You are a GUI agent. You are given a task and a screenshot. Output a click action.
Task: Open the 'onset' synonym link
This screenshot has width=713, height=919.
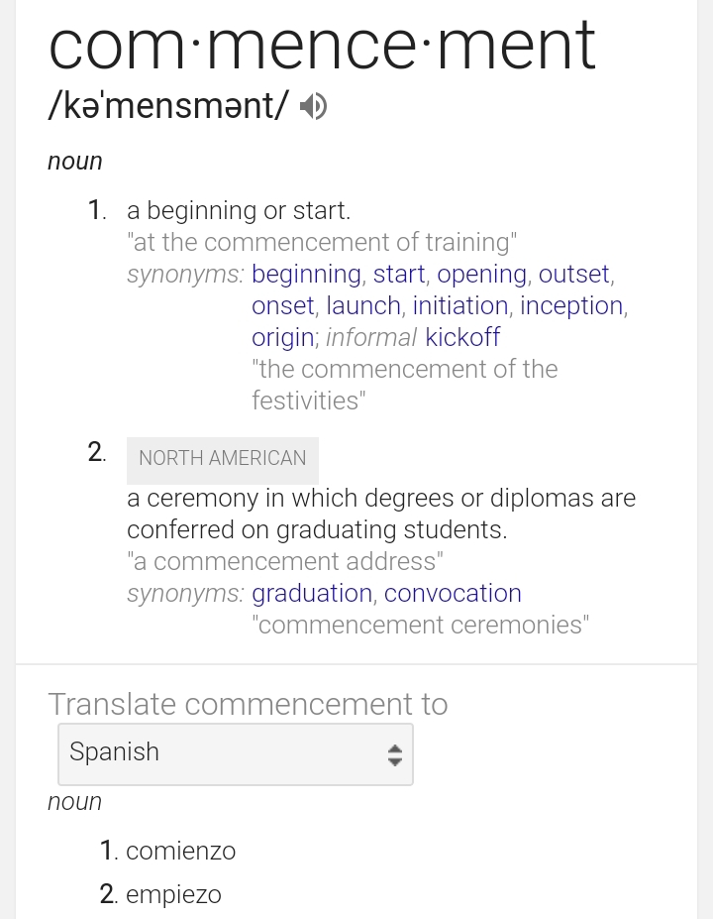pos(282,305)
